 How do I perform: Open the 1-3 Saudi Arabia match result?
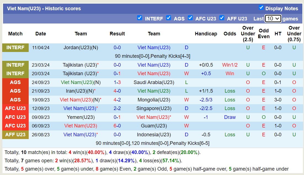tap(117, 82)
